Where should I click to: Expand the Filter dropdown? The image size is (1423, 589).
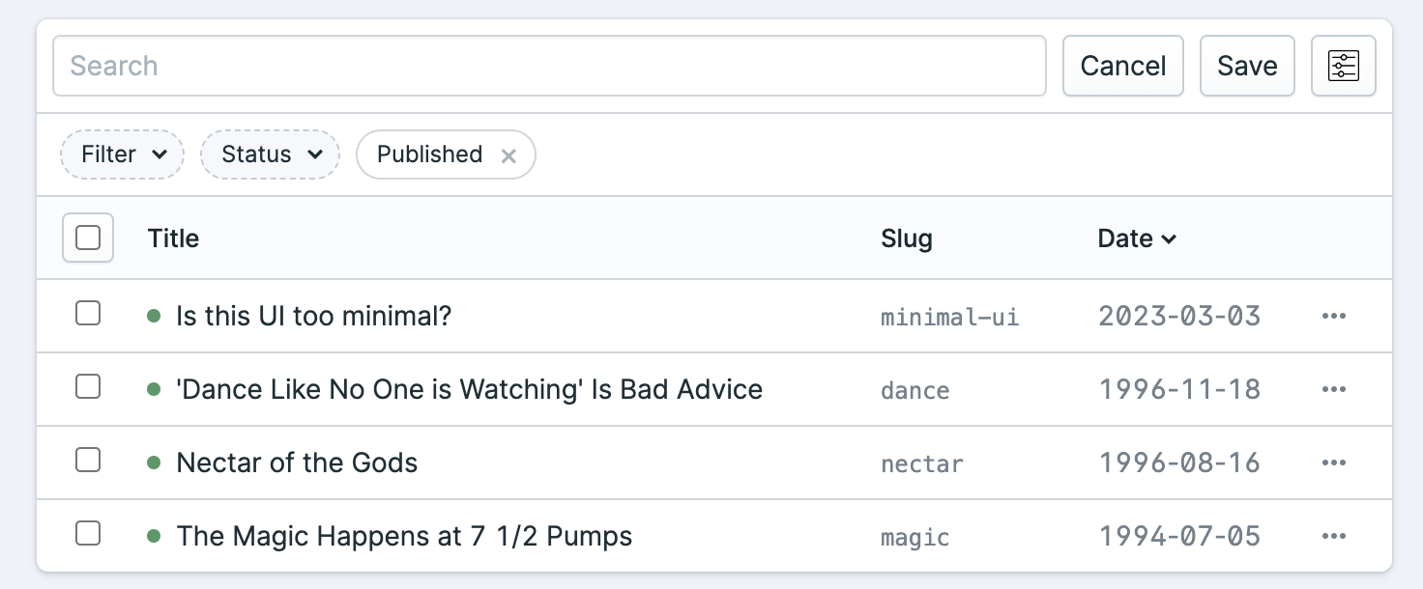[122, 154]
